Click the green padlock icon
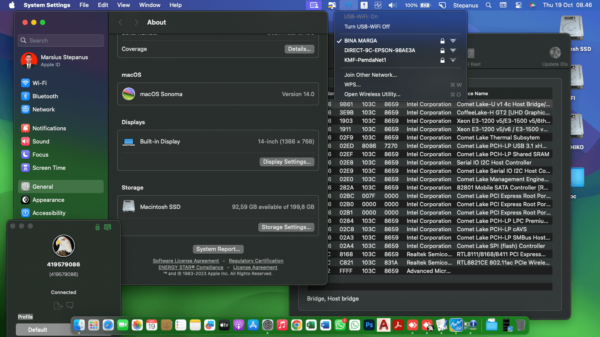This screenshot has height=337, width=600. coord(98,227)
